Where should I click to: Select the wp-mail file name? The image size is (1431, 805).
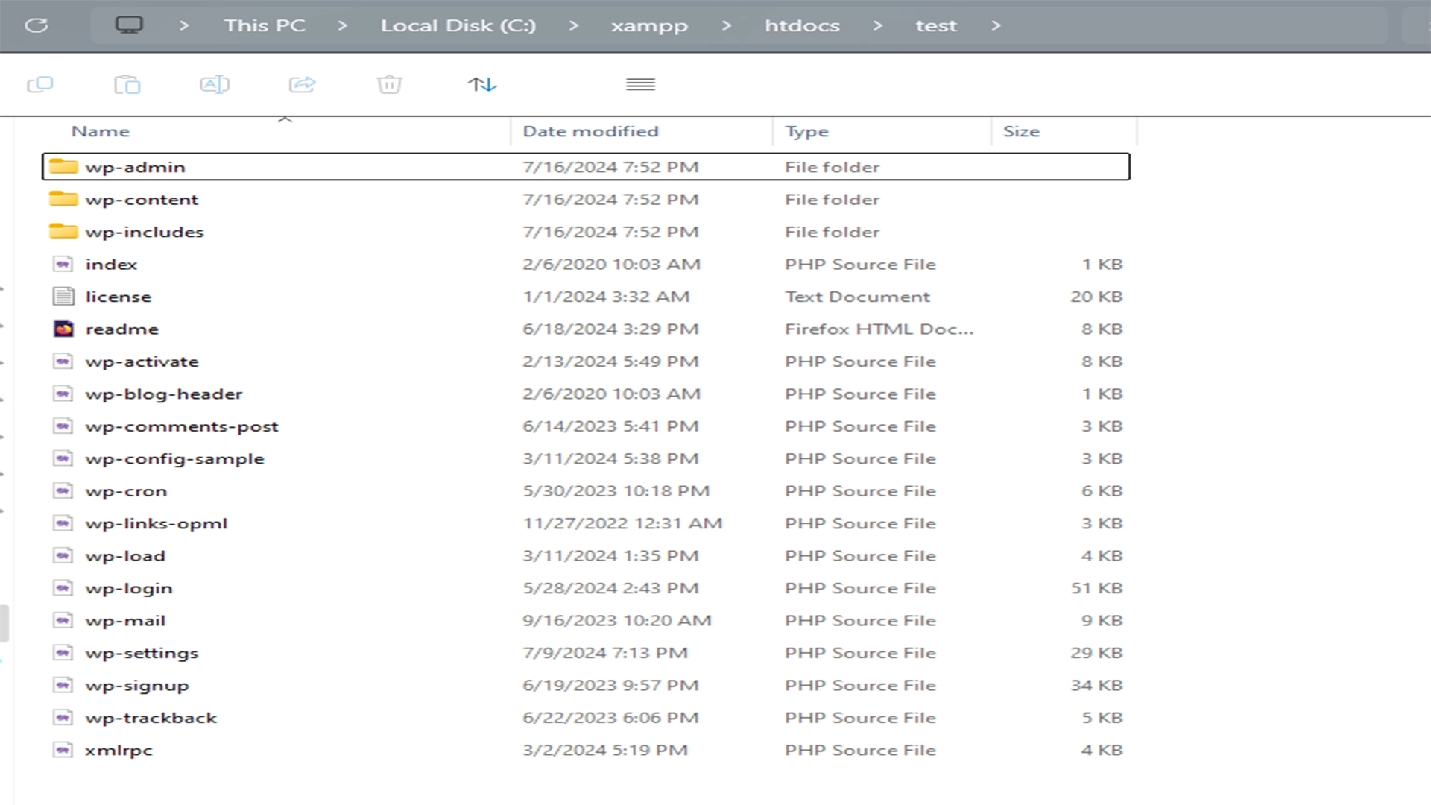(125, 621)
